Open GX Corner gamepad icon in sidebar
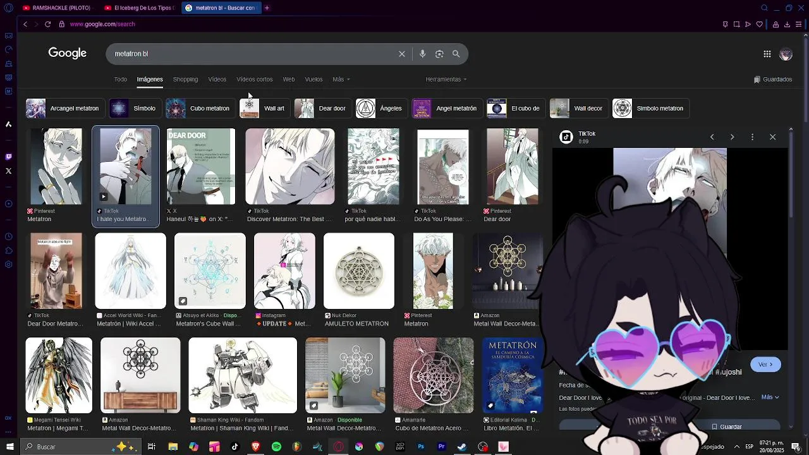This screenshot has width=809, height=455. [x=8, y=35]
